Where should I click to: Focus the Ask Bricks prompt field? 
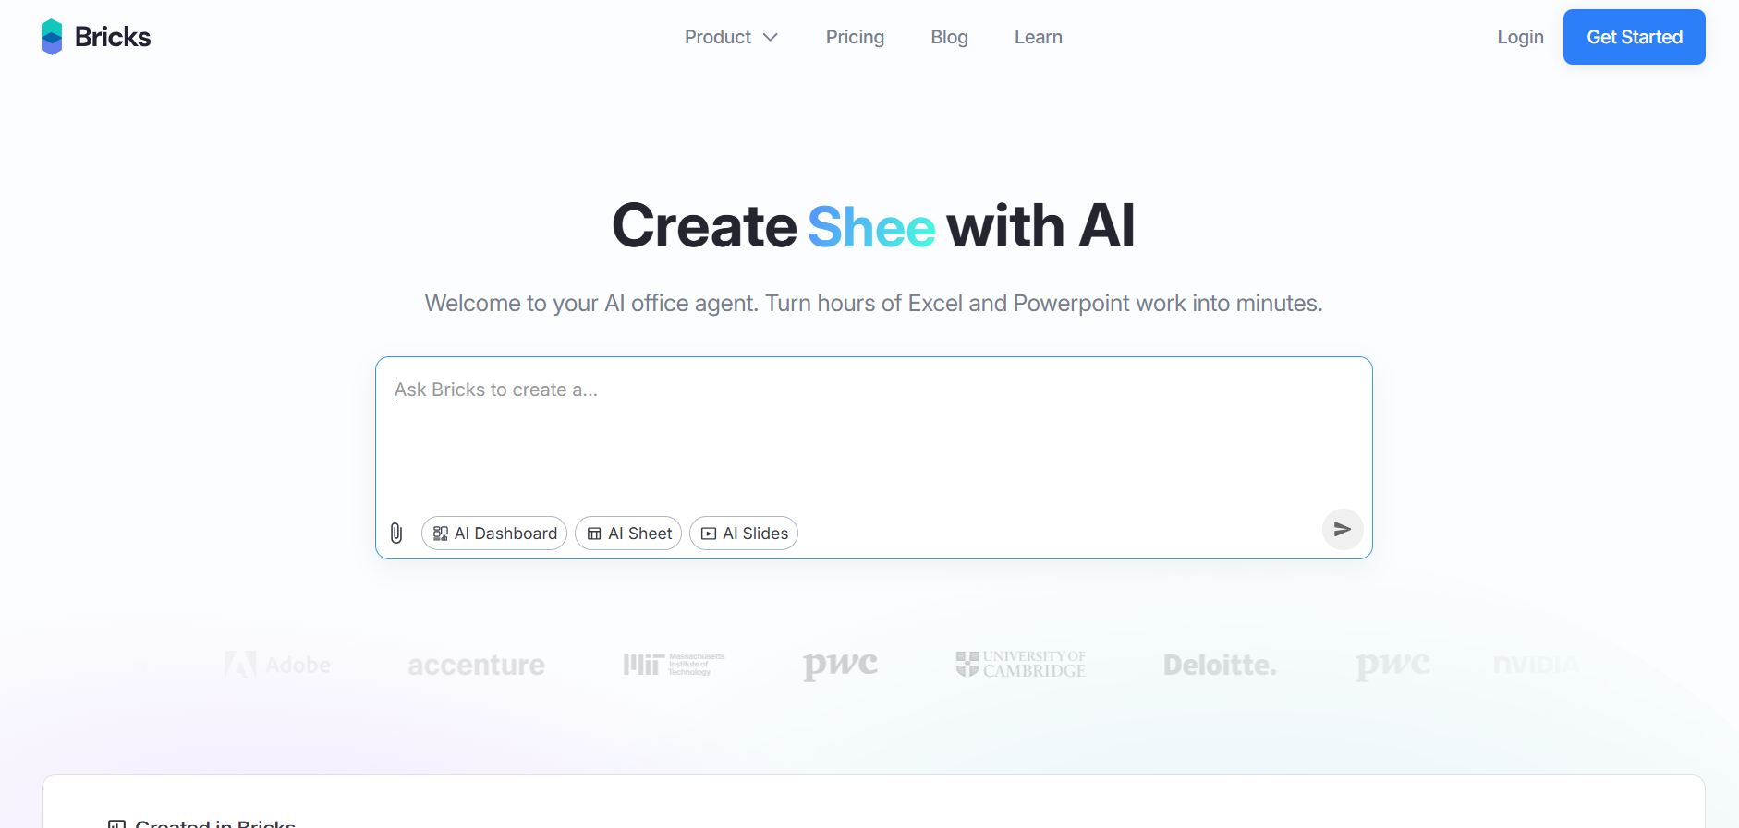872,434
